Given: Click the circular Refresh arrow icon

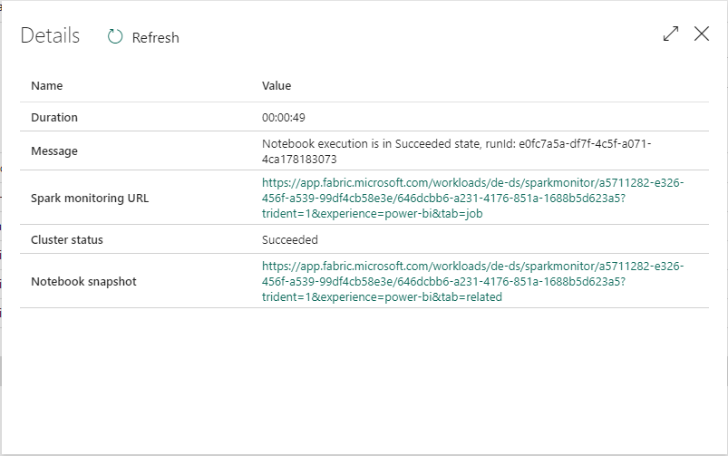Looking at the screenshot, I should coord(115,37).
